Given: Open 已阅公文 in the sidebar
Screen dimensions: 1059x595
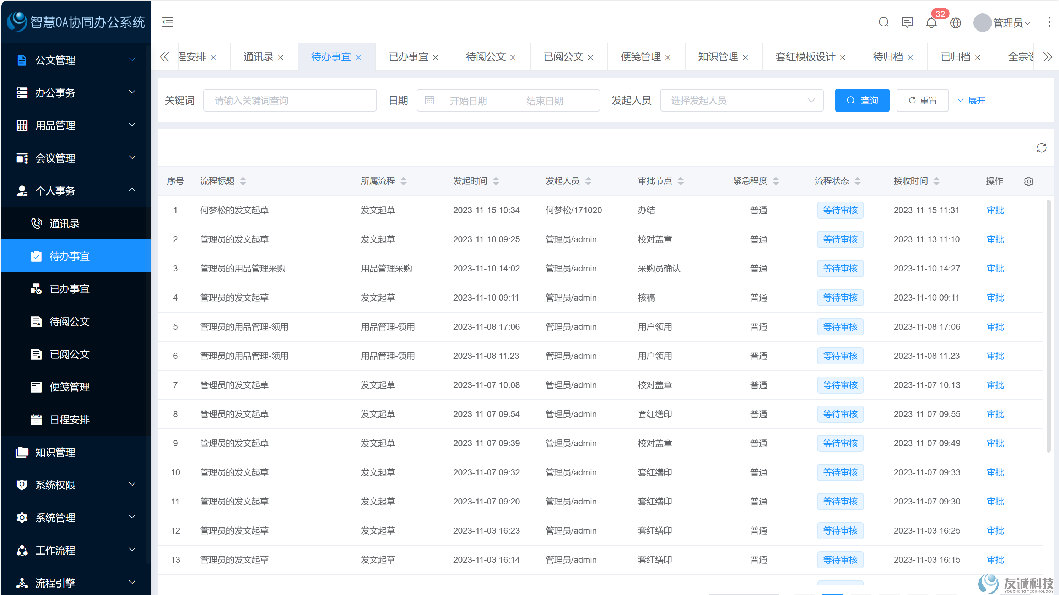Looking at the screenshot, I should point(76,354).
